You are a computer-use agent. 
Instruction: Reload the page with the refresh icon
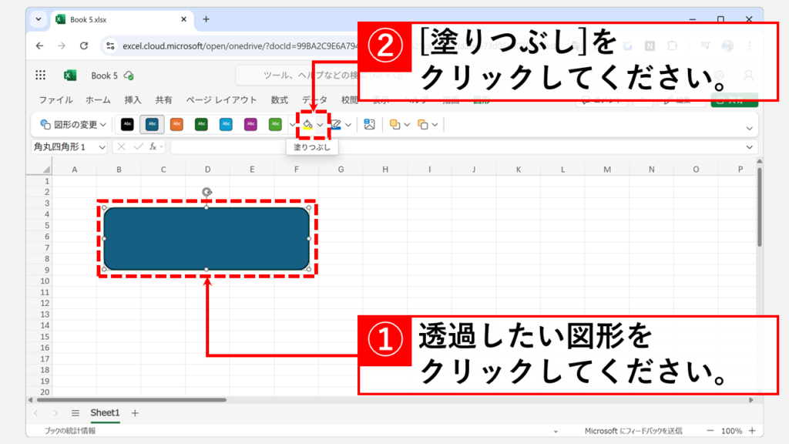pos(84,45)
